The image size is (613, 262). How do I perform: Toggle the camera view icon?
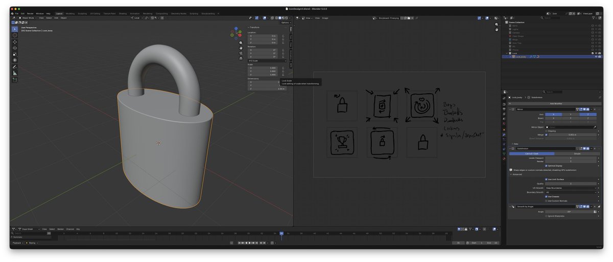coord(241,53)
